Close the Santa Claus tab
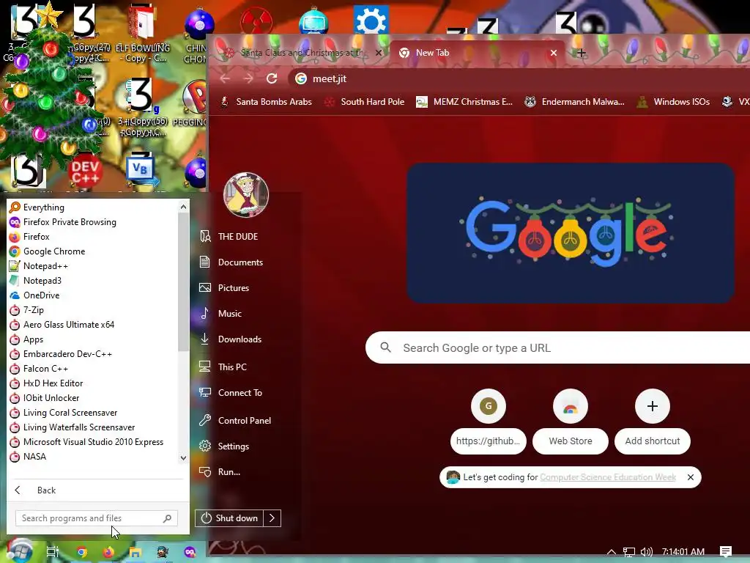This screenshot has height=563, width=750. [379, 53]
